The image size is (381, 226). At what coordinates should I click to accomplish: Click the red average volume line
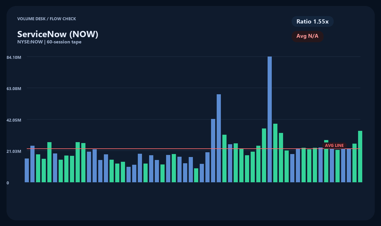(x=193, y=149)
